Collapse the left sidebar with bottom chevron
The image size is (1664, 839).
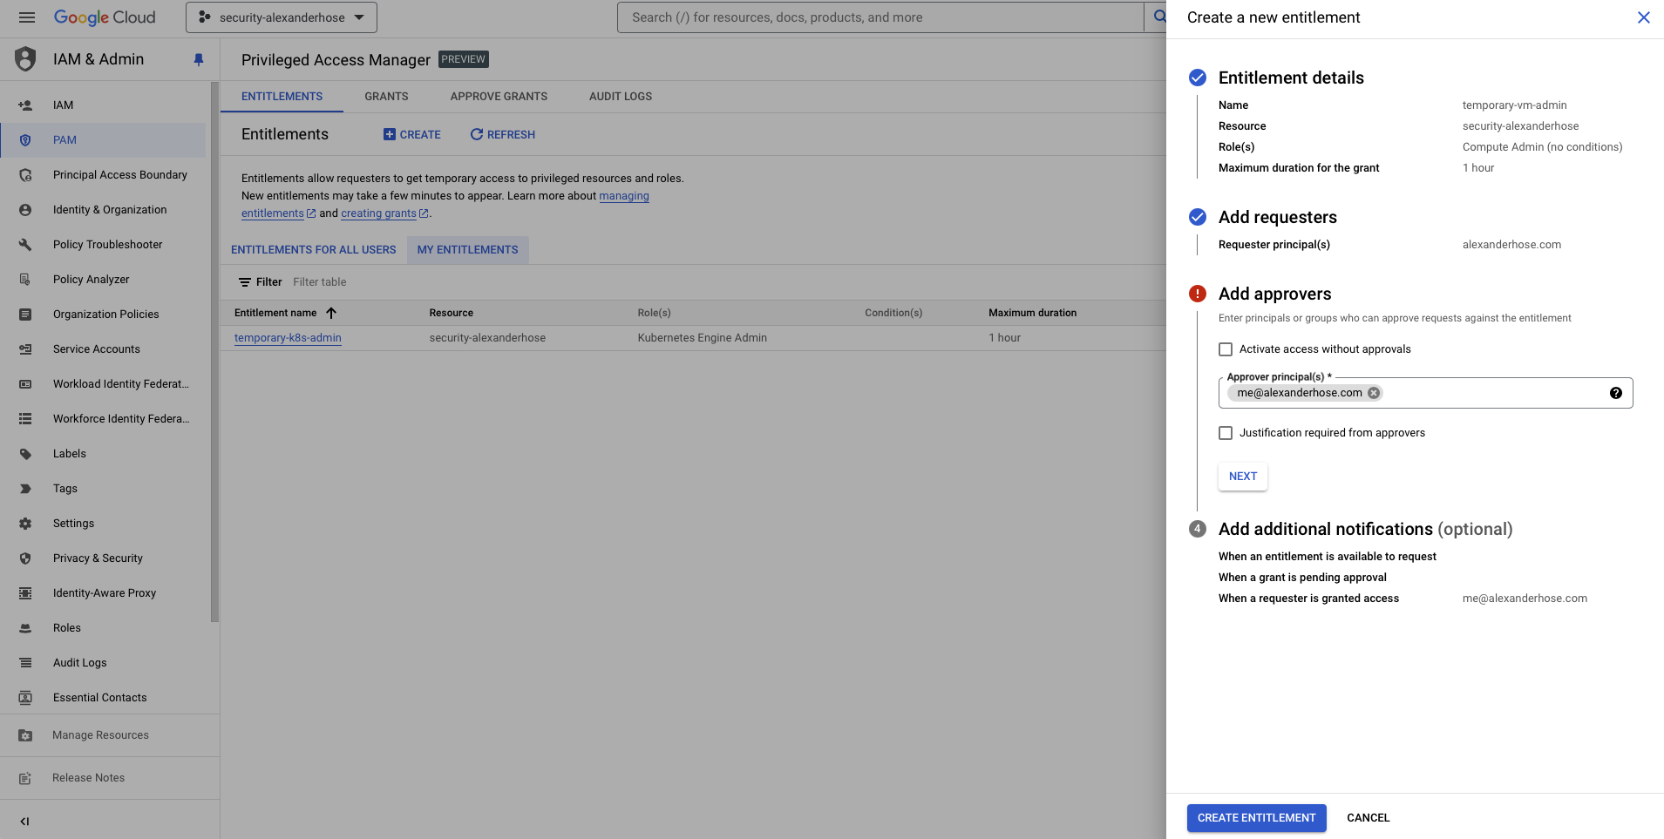pyautogui.click(x=24, y=821)
